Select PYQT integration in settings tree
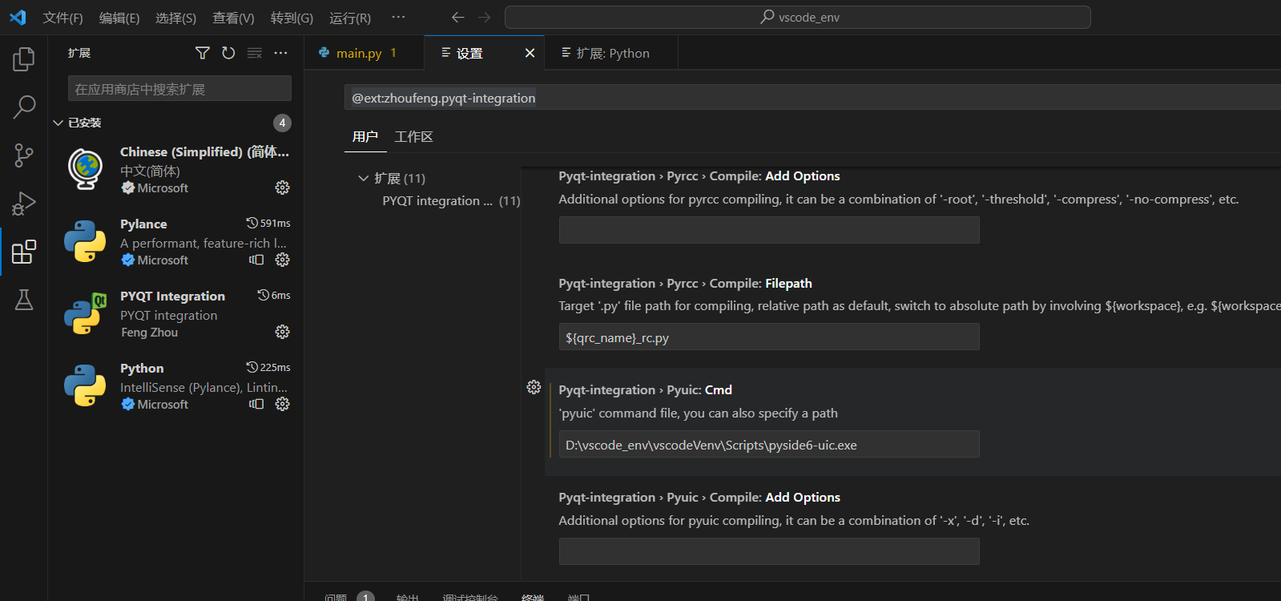Screen dimensions: 1281x601 (x=437, y=201)
